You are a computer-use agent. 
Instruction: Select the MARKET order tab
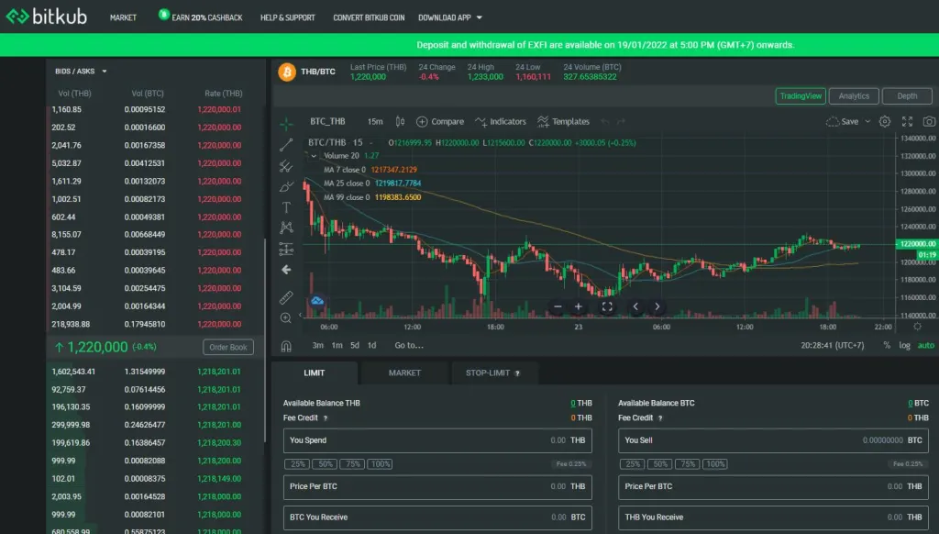pos(404,373)
